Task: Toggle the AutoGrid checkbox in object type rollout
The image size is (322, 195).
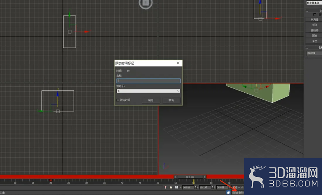Action: (315, 14)
